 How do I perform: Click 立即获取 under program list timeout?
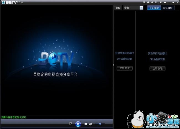tap(157, 69)
